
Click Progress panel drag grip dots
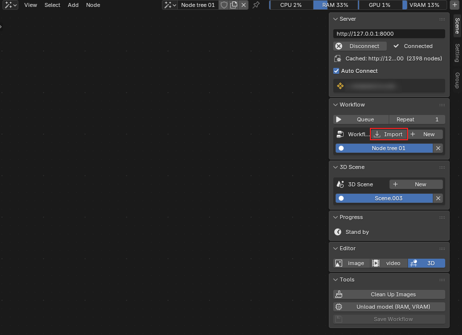tap(442, 218)
